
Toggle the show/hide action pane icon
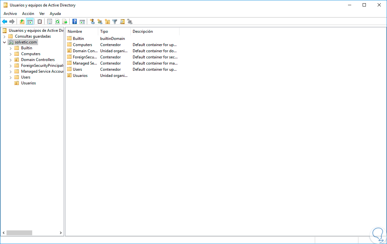[x=82, y=22]
